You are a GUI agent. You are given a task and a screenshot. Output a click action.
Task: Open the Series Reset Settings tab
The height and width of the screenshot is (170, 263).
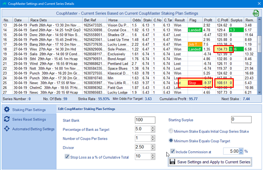tap(29, 119)
